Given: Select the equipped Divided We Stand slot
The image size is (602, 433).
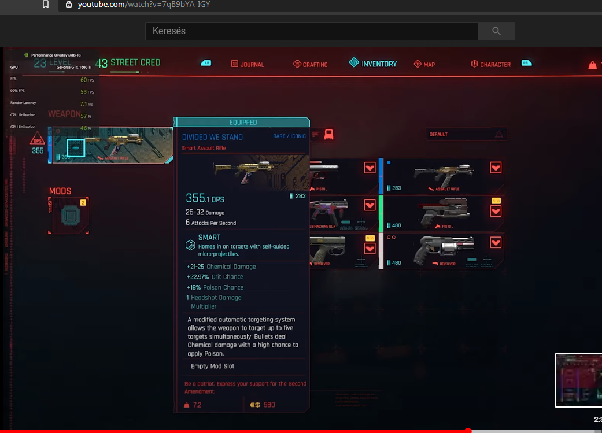Looking at the screenshot, I should pyautogui.click(x=110, y=145).
